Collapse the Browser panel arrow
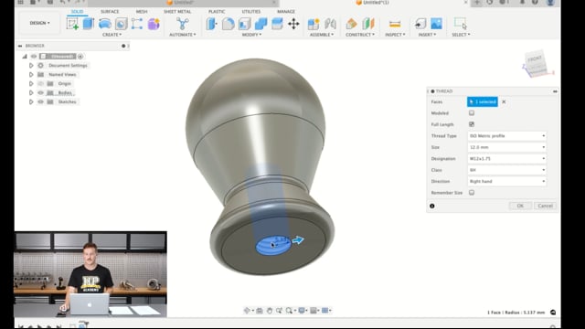 coord(20,46)
